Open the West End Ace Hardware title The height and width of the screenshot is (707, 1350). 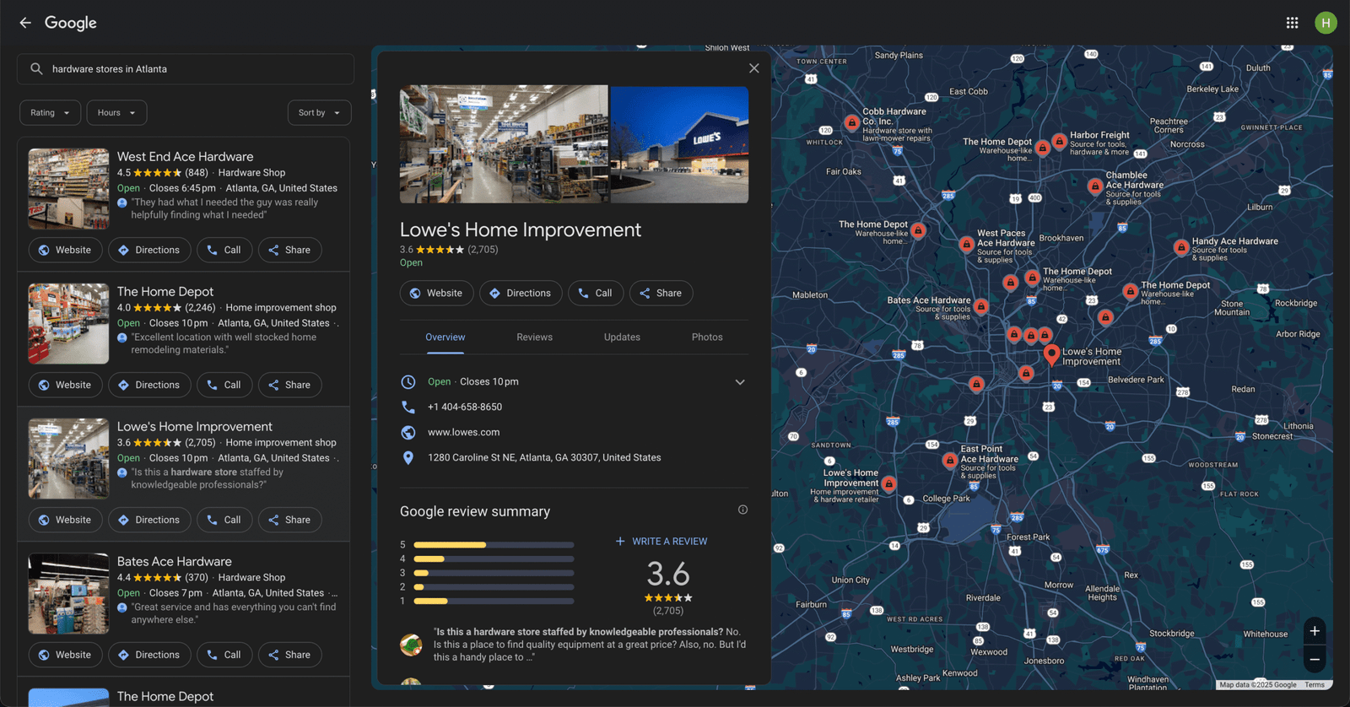185,157
